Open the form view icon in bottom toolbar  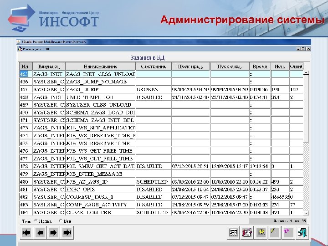(233, 232)
